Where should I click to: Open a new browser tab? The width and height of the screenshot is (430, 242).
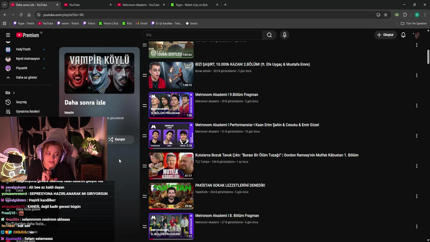pos(225,5)
